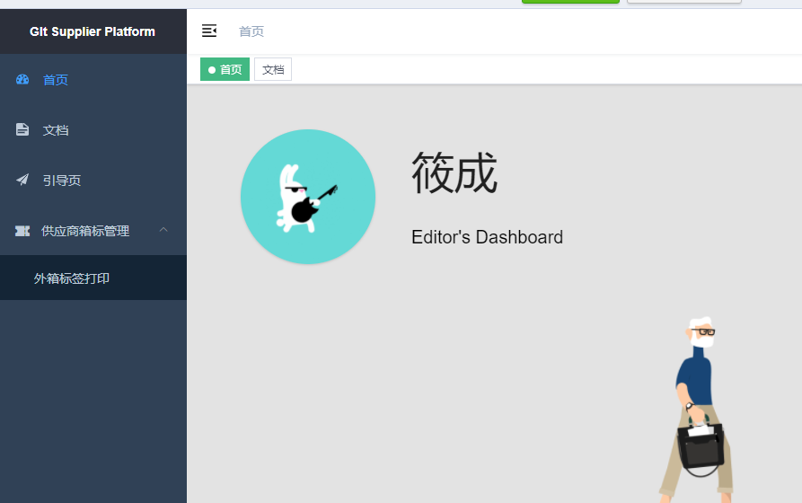The image size is (802, 503).
Task: Click the Git Supplier Platform title
Action: [93, 31]
